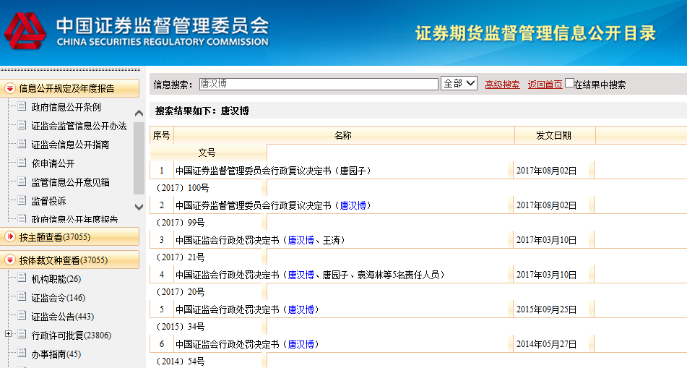Collapse the 信息公开规定及年度报告 arrow icon
687x368 pixels.
tap(10, 89)
